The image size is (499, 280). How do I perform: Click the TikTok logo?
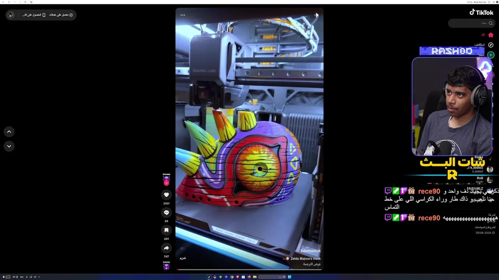[x=481, y=12]
